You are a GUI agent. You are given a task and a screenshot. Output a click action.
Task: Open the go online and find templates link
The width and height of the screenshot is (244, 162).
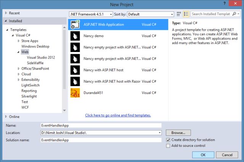click(x=118, y=115)
